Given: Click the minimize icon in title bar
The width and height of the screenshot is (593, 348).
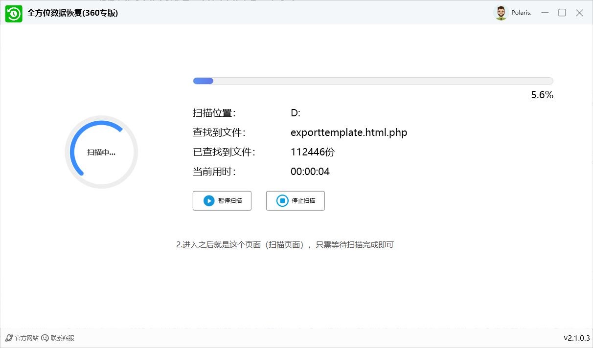Looking at the screenshot, I should pos(545,13).
